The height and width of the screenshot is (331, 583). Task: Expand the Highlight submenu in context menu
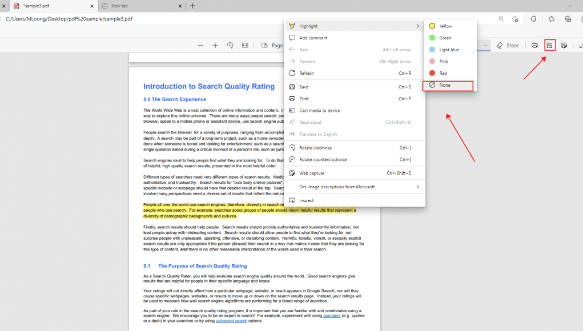click(x=355, y=26)
